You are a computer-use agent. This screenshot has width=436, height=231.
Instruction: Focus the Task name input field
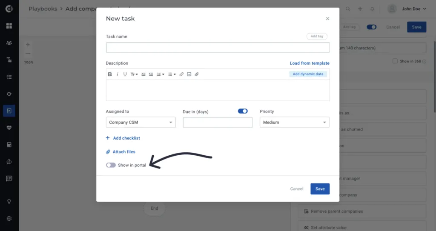(x=218, y=48)
